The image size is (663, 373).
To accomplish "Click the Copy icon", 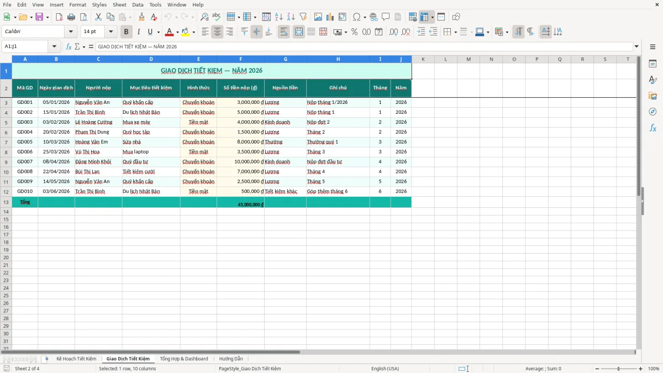I will tap(110, 17).
